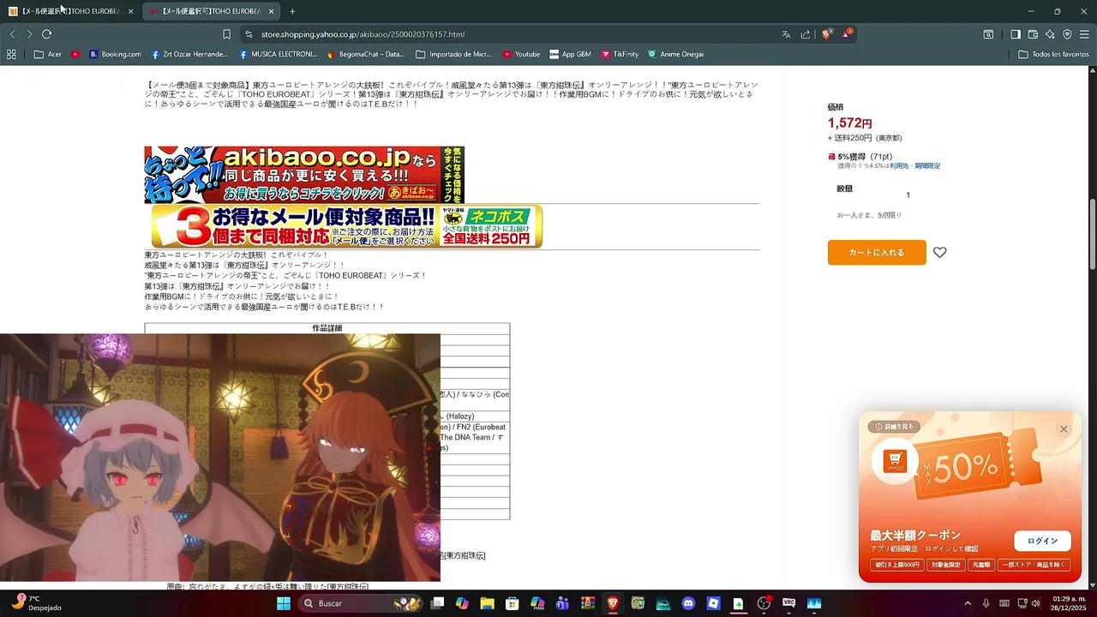Image resolution: width=1097 pixels, height=617 pixels.
Task: Open Brave browser icon in the taskbar
Action: point(613,603)
